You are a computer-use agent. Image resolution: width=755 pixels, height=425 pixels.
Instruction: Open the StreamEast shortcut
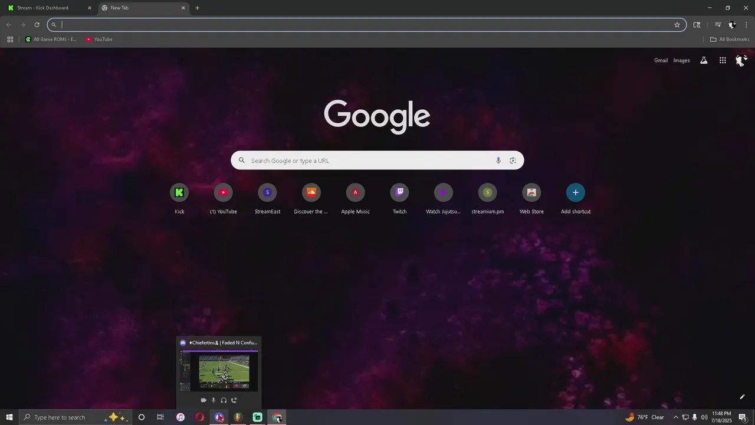[267, 199]
